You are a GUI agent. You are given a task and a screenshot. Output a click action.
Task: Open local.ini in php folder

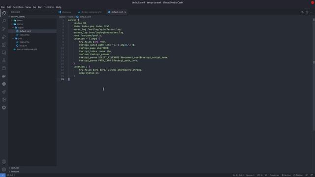point(23,46)
